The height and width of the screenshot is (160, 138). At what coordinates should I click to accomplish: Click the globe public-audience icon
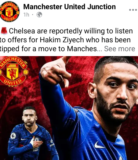39,15
